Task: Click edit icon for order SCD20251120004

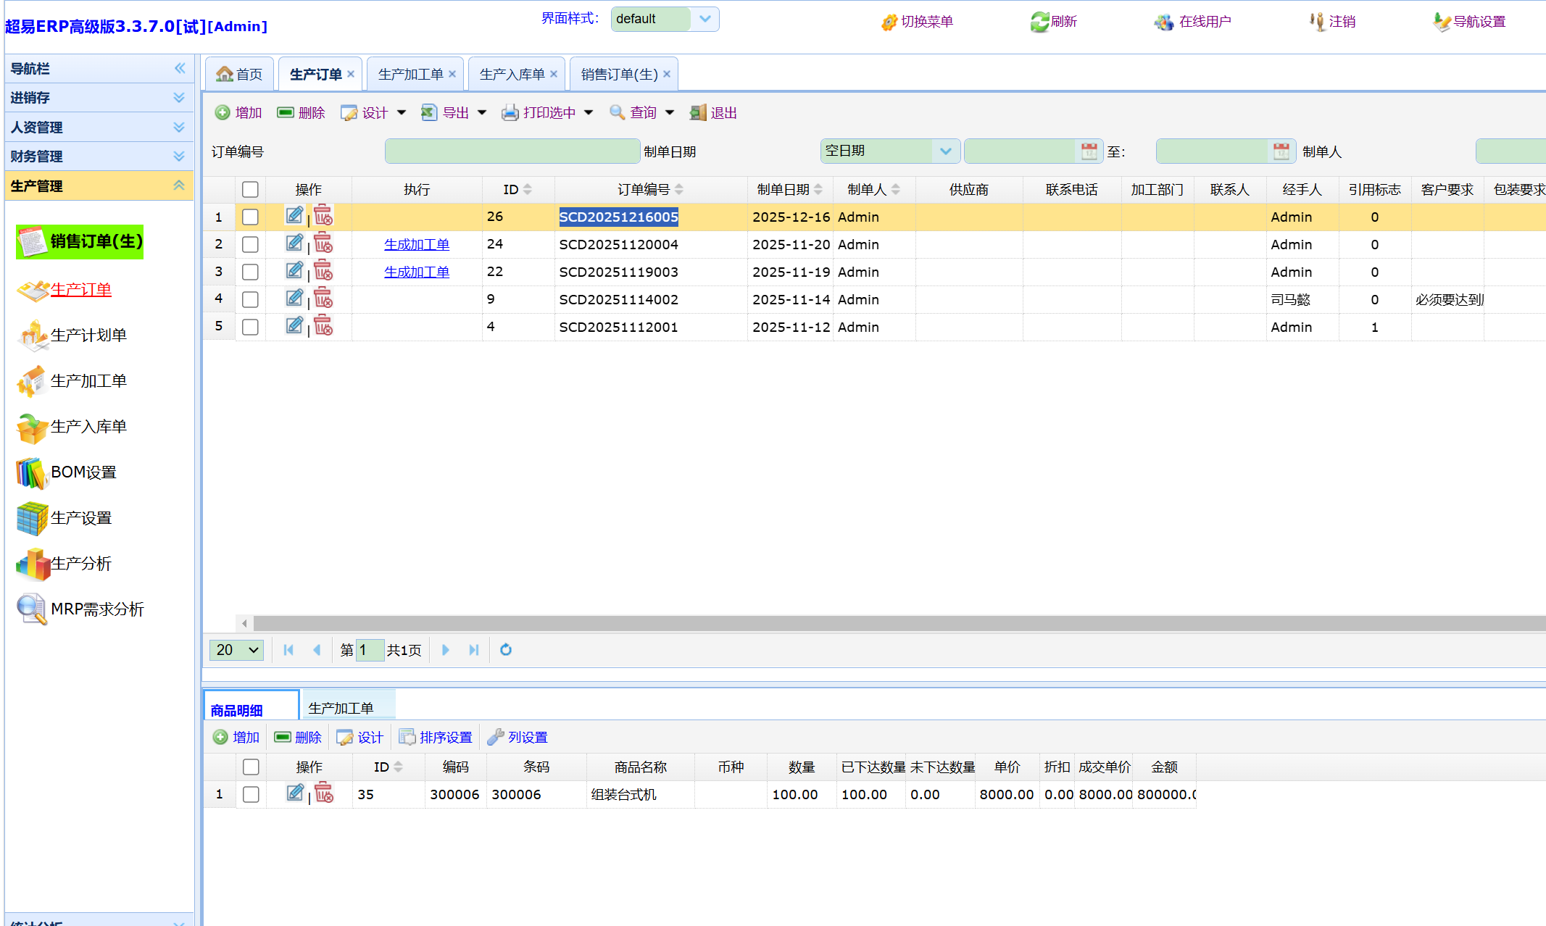Action: (294, 243)
